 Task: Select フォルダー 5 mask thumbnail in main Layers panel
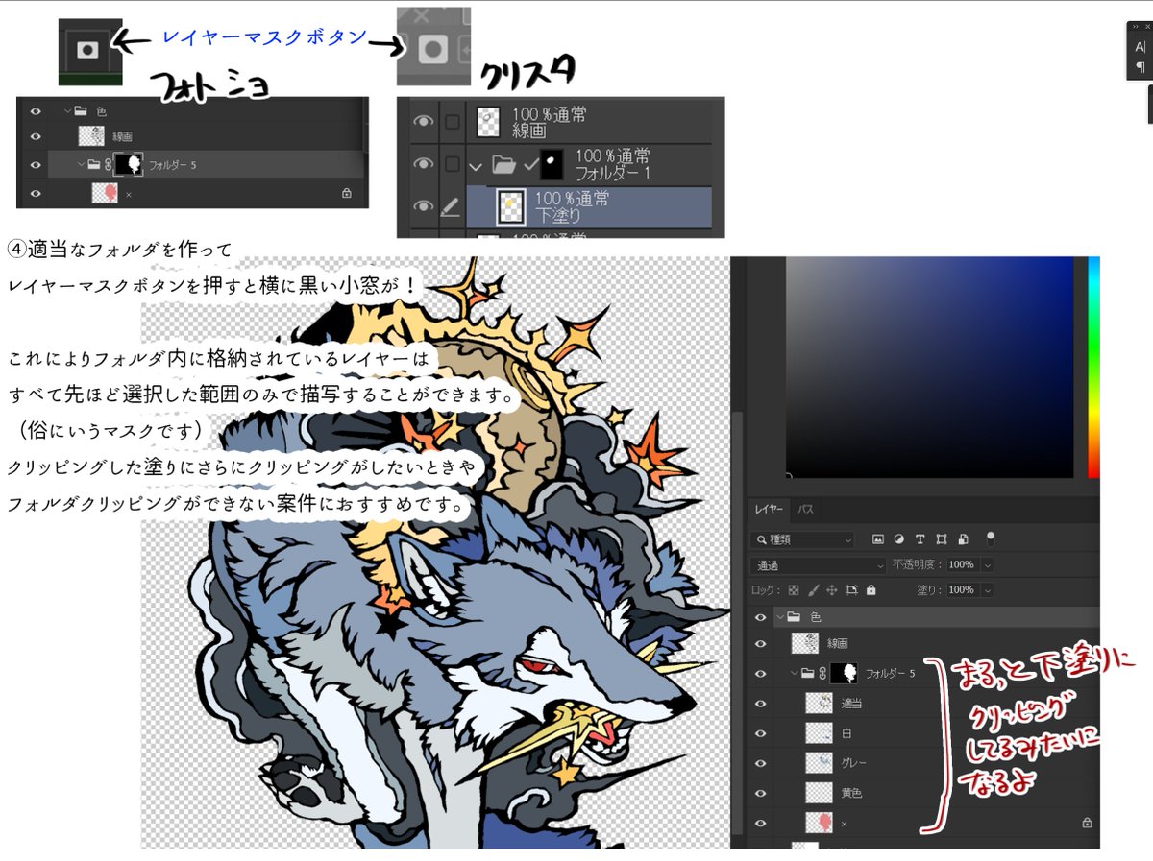coord(844,674)
